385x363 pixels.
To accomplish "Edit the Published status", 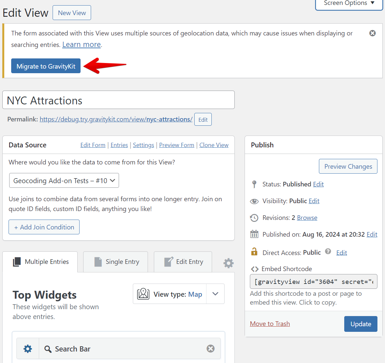I will (x=318, y=184).
